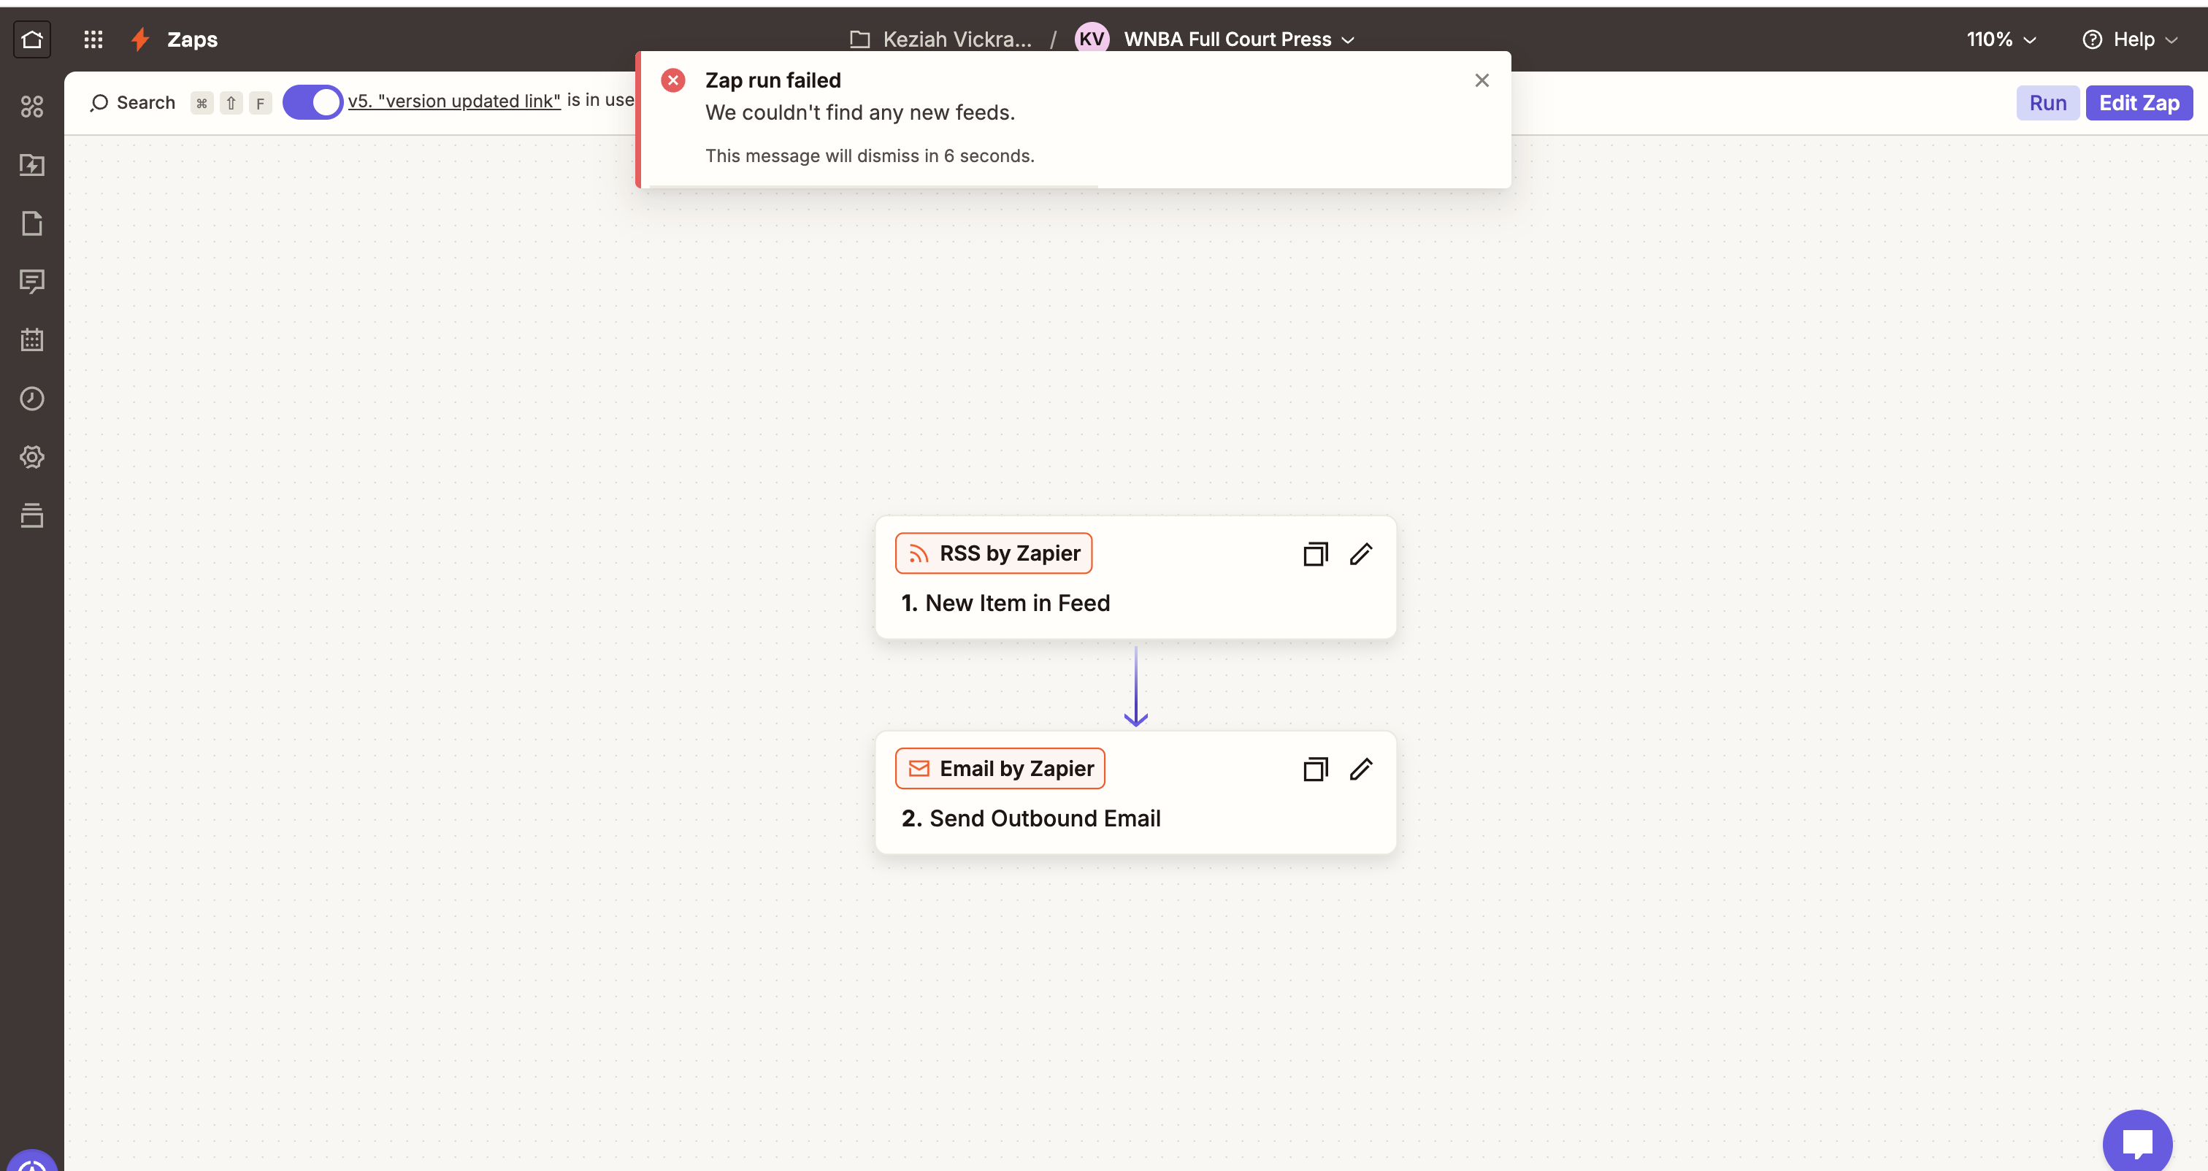Image resolution: width=2208 pixels, height=1171 pixels.
Task: Open the Zap history clock icon
Action: (31, 399)
